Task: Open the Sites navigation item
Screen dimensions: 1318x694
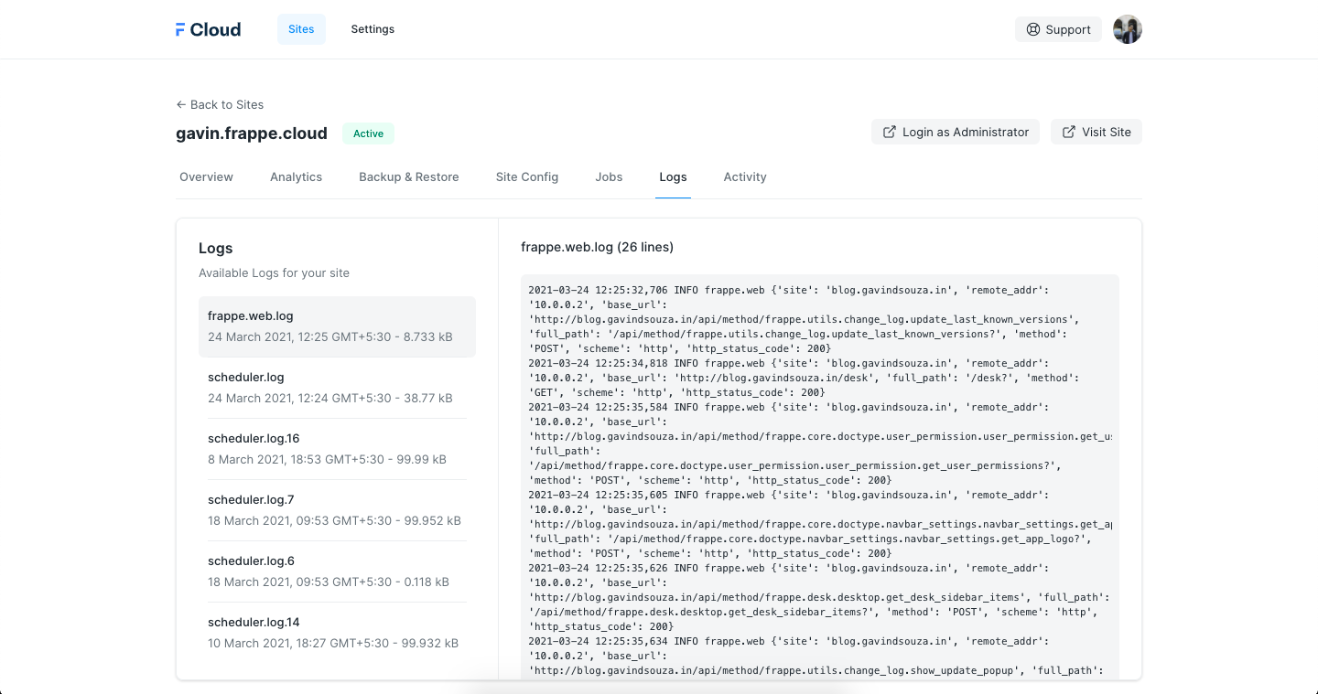Action: (301, 29)
